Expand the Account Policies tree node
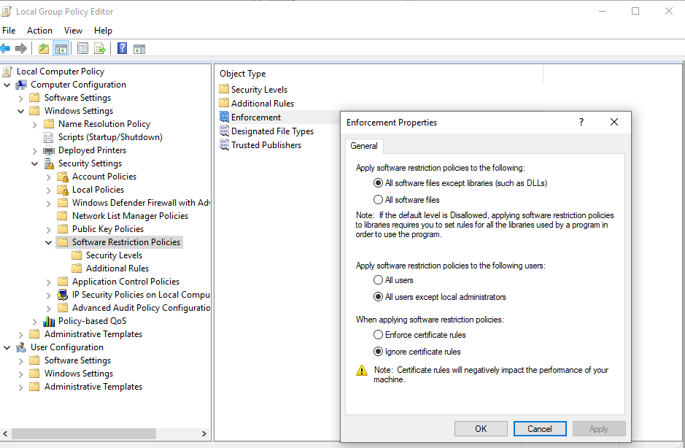 pos(48,177)
